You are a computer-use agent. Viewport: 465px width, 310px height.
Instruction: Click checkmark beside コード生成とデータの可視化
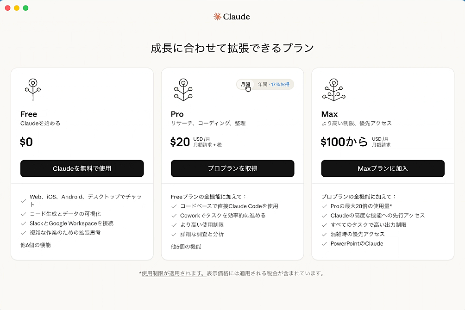point(23,214)
